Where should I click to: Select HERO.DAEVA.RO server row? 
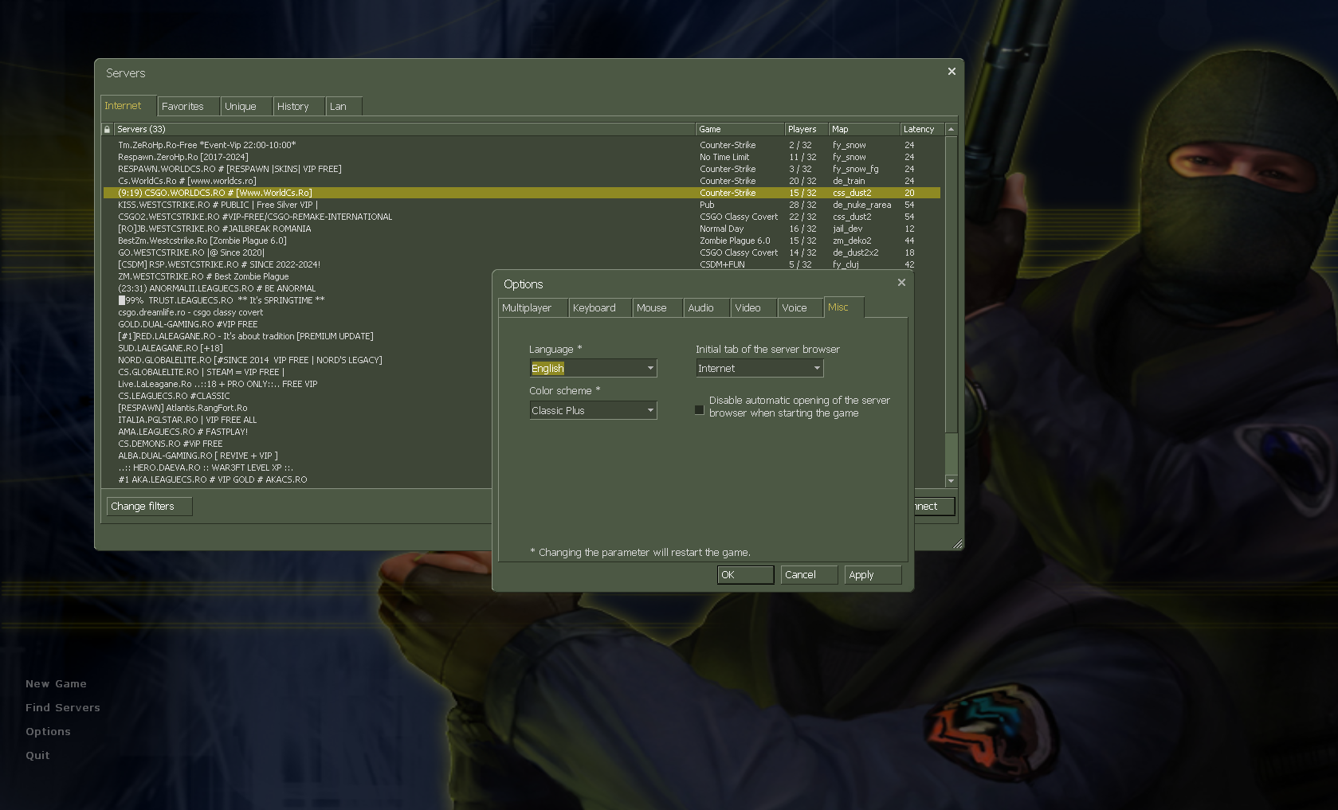pyautogui.click(x=298, y=468)
